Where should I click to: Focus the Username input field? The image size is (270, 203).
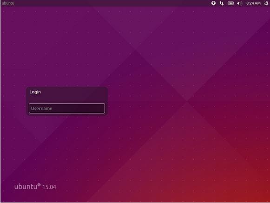click(67, 108)
